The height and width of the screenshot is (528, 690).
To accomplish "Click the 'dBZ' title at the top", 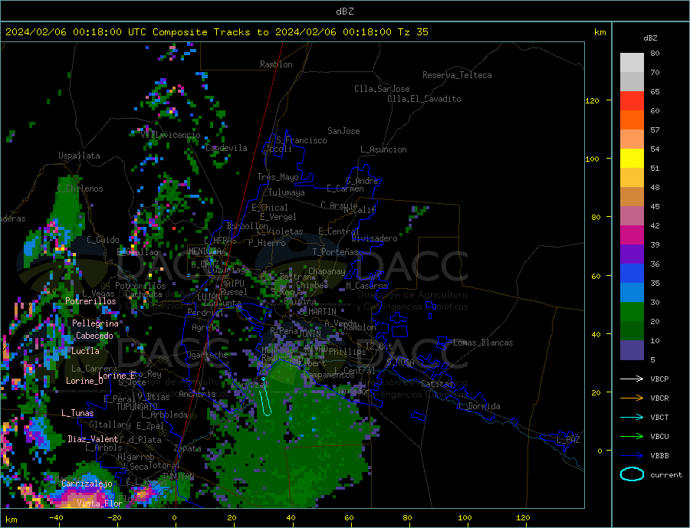I will tap(344, 11).
